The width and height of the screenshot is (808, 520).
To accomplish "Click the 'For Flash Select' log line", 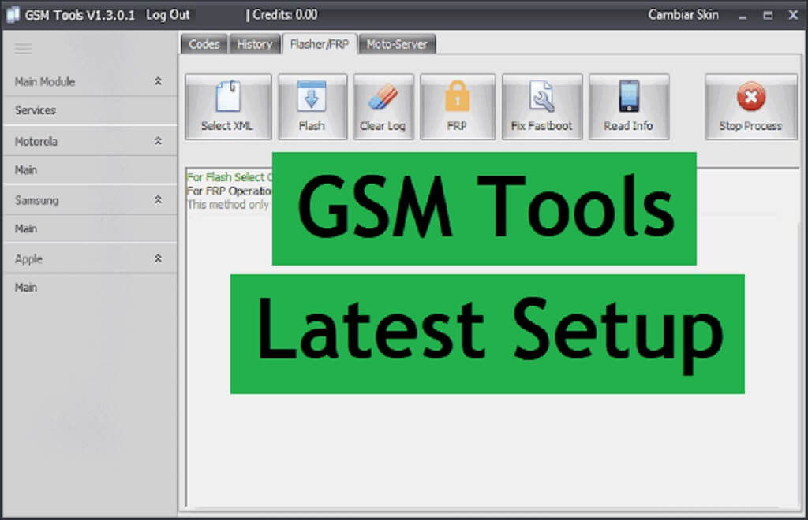I will (230, 177).
